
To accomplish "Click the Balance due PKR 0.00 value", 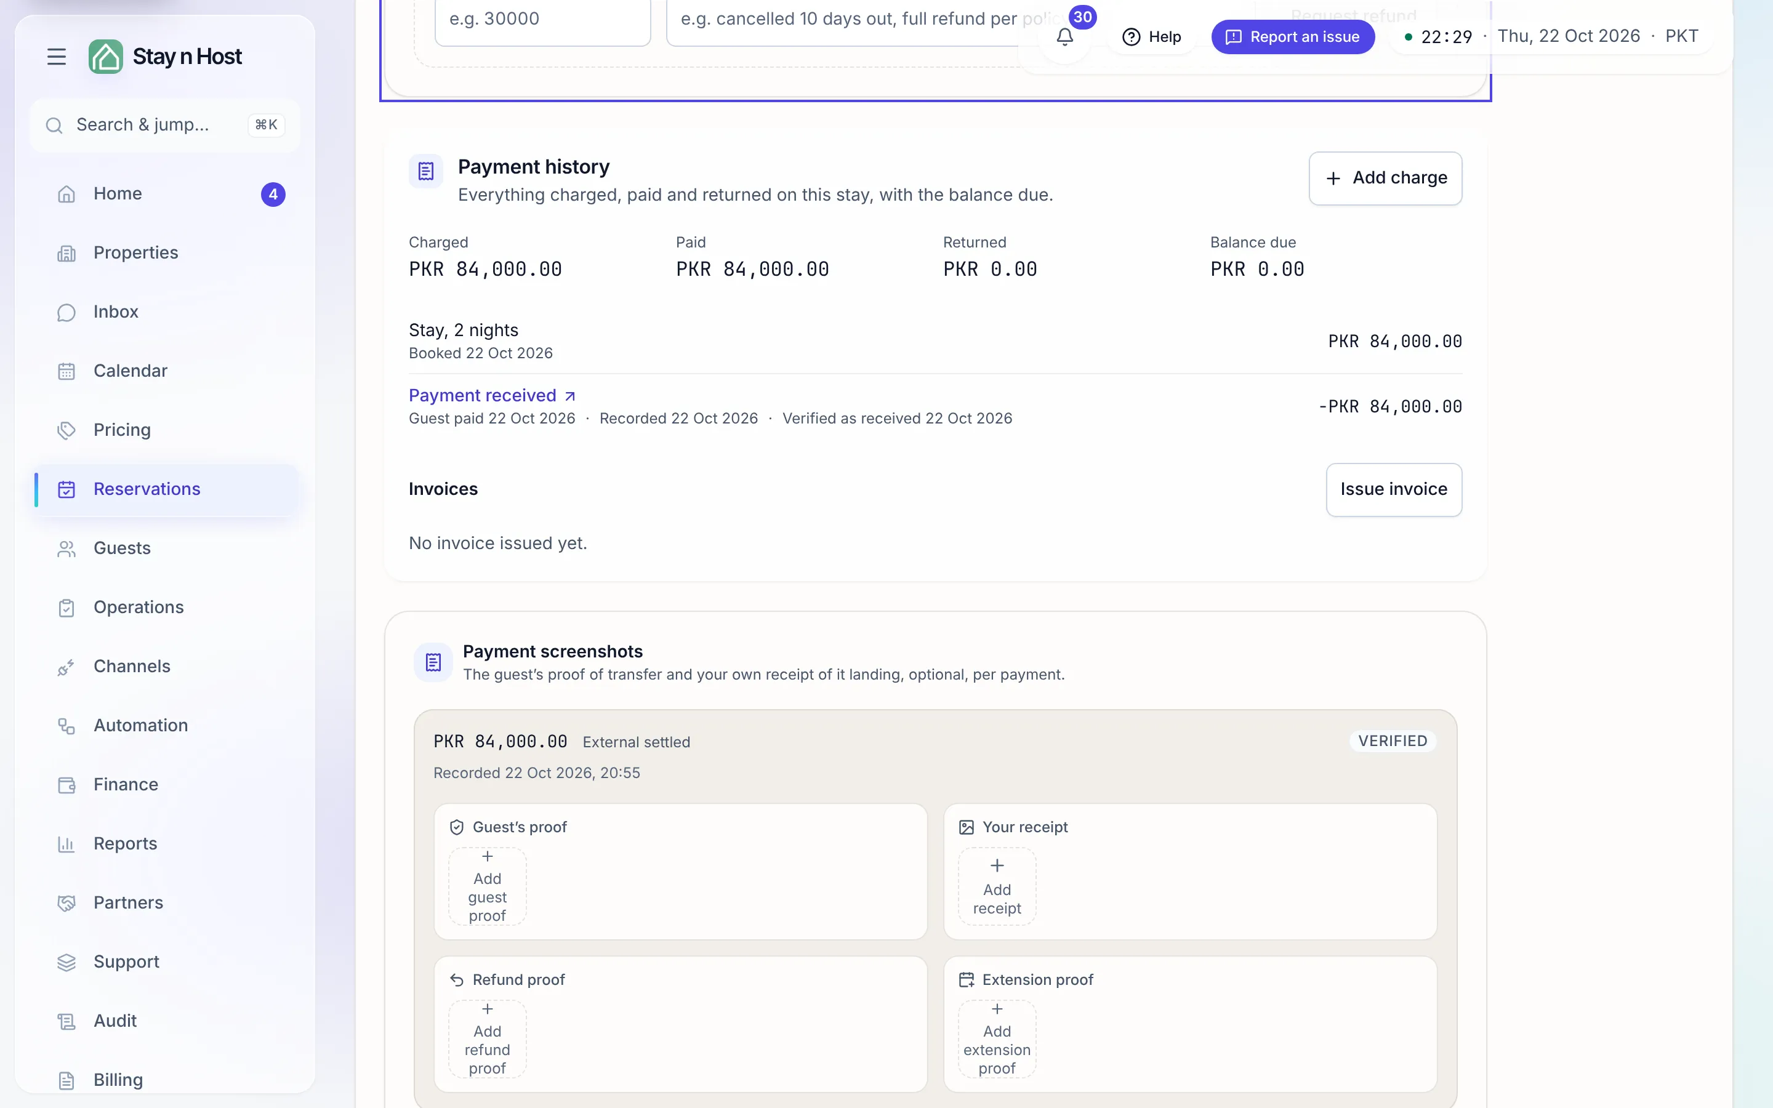I will [1256, 269].
